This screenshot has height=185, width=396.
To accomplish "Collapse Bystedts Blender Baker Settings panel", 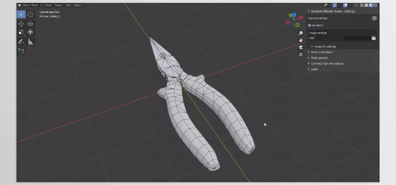I will [309, 11].
